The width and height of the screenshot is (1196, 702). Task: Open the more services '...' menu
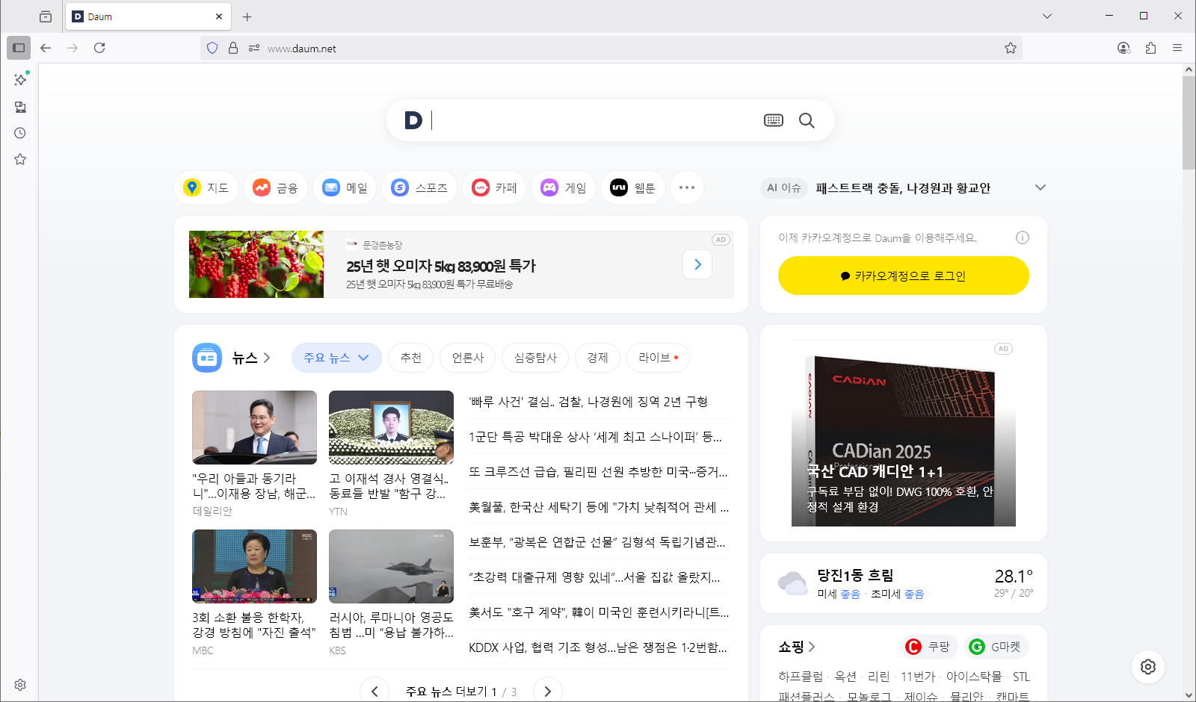687,187
